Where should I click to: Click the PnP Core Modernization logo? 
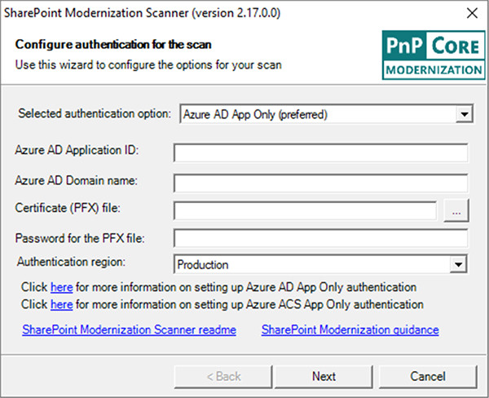[434, 55]
